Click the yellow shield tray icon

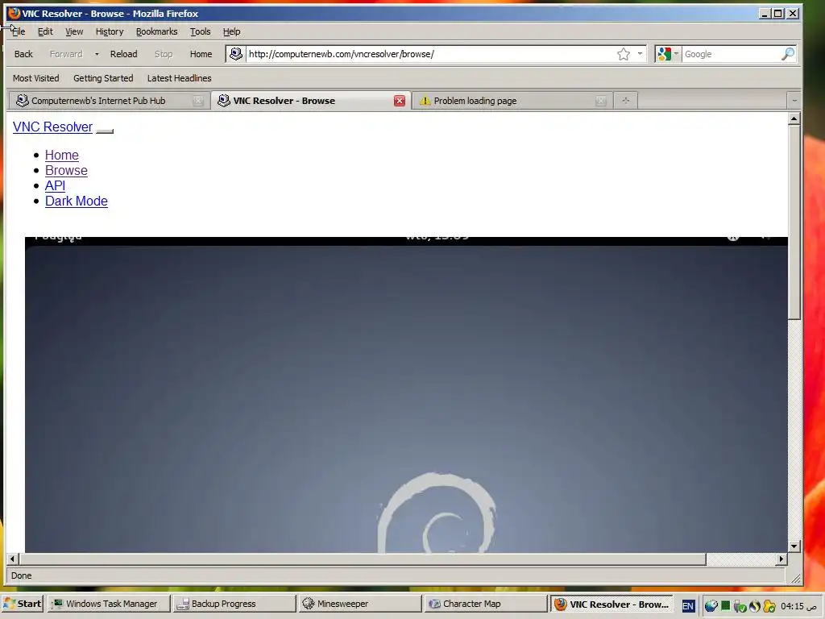pos(769,606)
